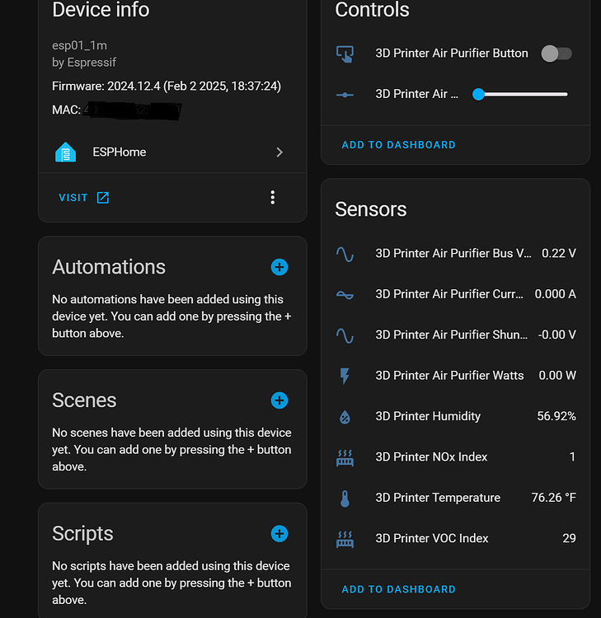The height and width of the screenshot is (618, 601).
Task: Add a new scene with plus button
Action: tap(279, 400)
